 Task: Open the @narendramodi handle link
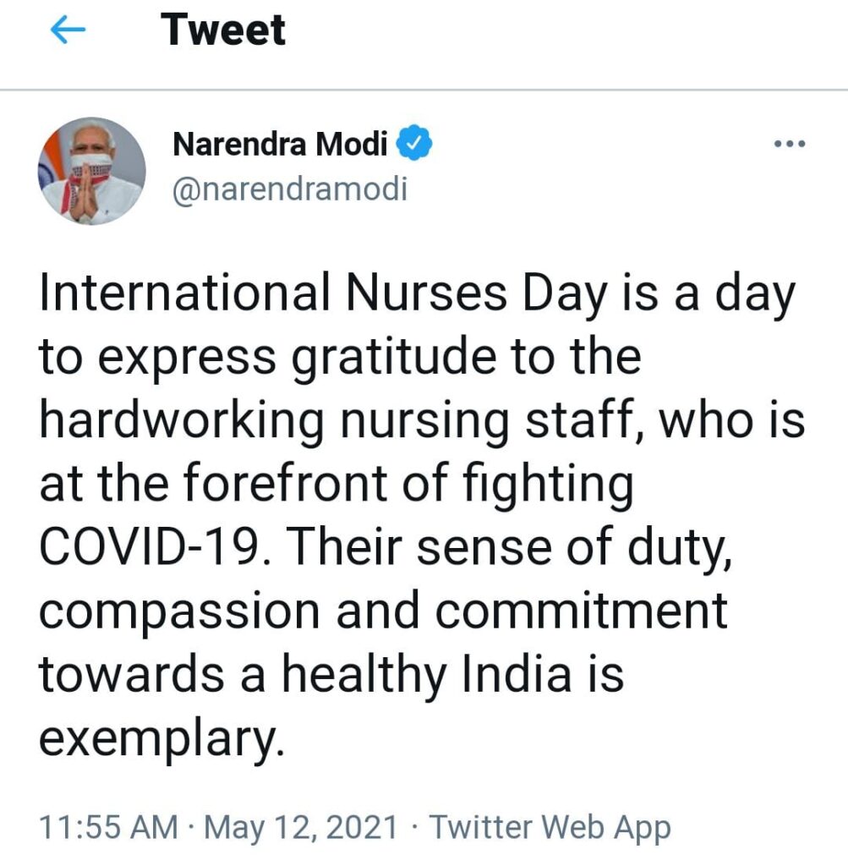click(289, 189)
